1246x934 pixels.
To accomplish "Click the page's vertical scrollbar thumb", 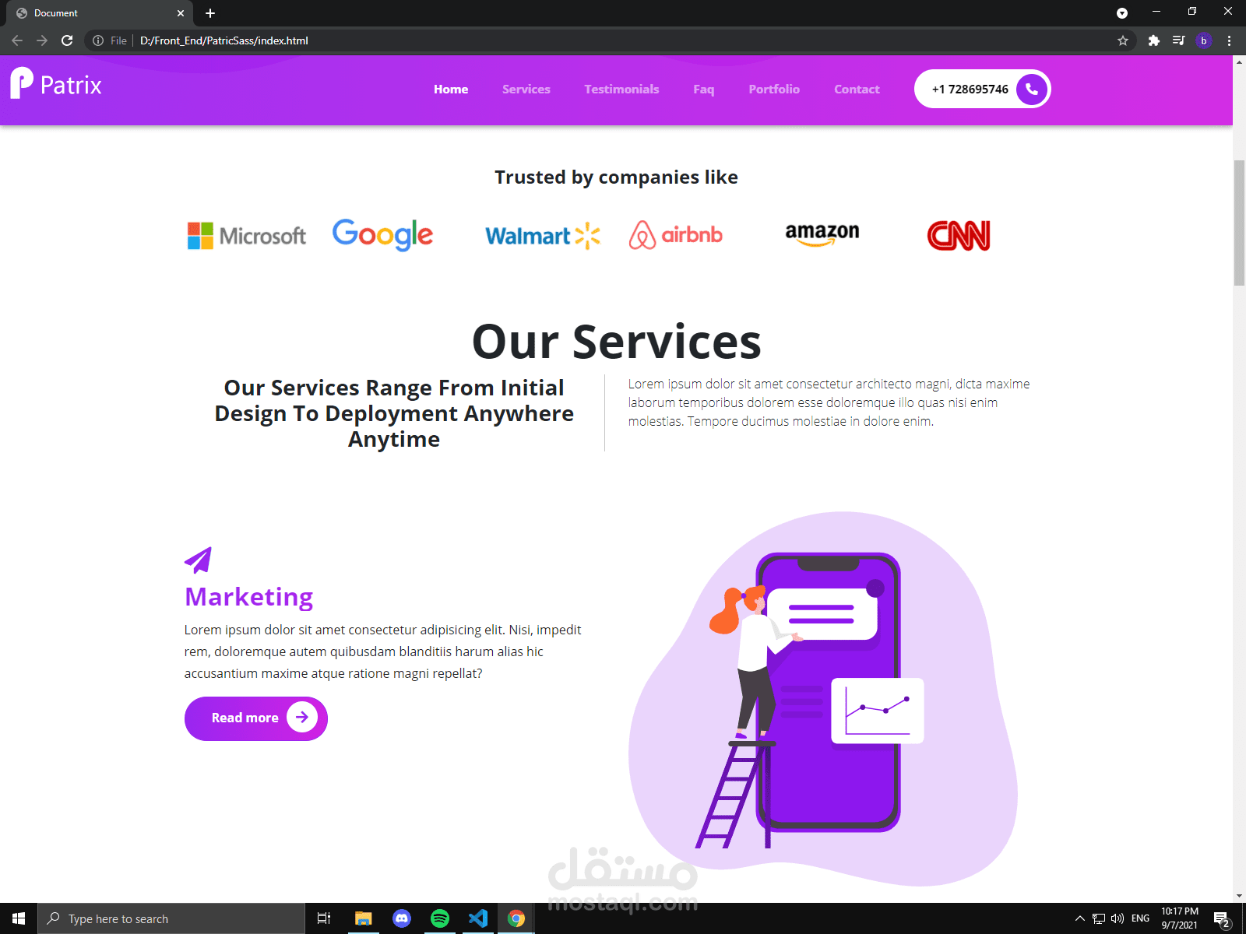I will click(x=1239, y=223).
